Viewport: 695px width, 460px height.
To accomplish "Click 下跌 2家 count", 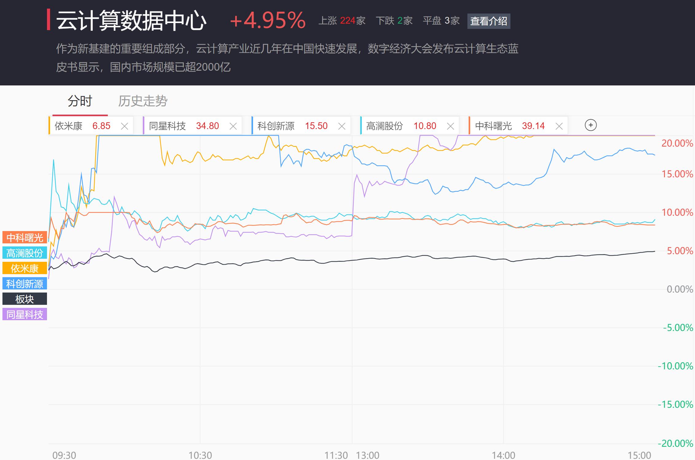I will point(394,21).
